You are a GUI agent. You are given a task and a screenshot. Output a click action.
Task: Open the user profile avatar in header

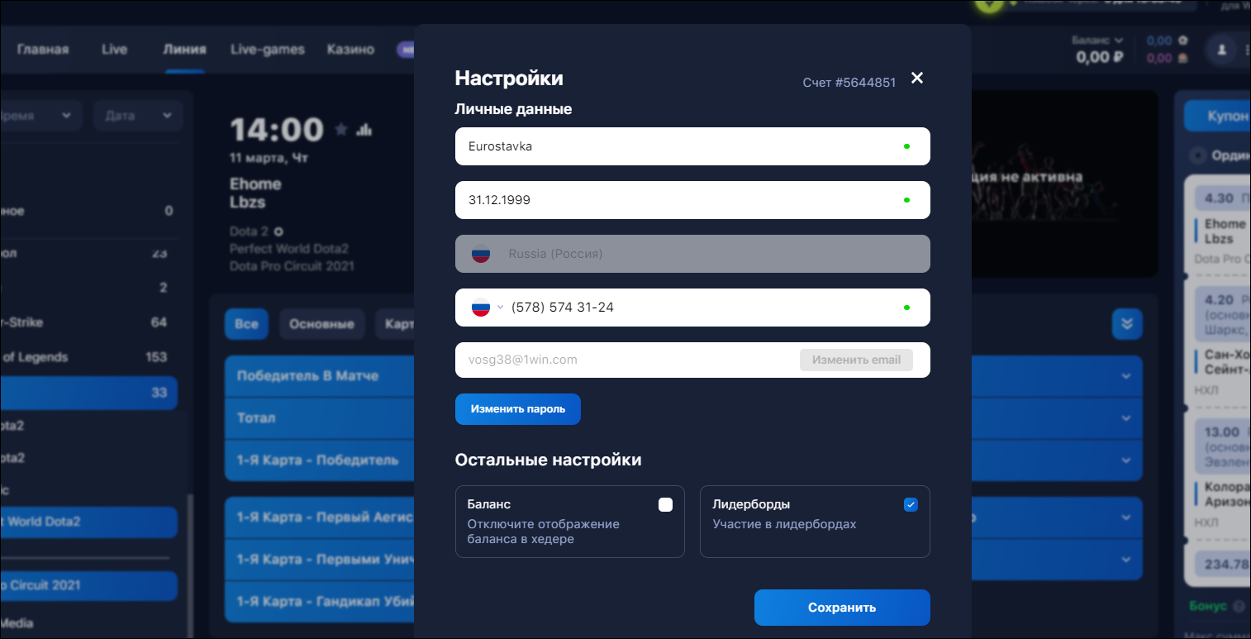(1220, 50)
